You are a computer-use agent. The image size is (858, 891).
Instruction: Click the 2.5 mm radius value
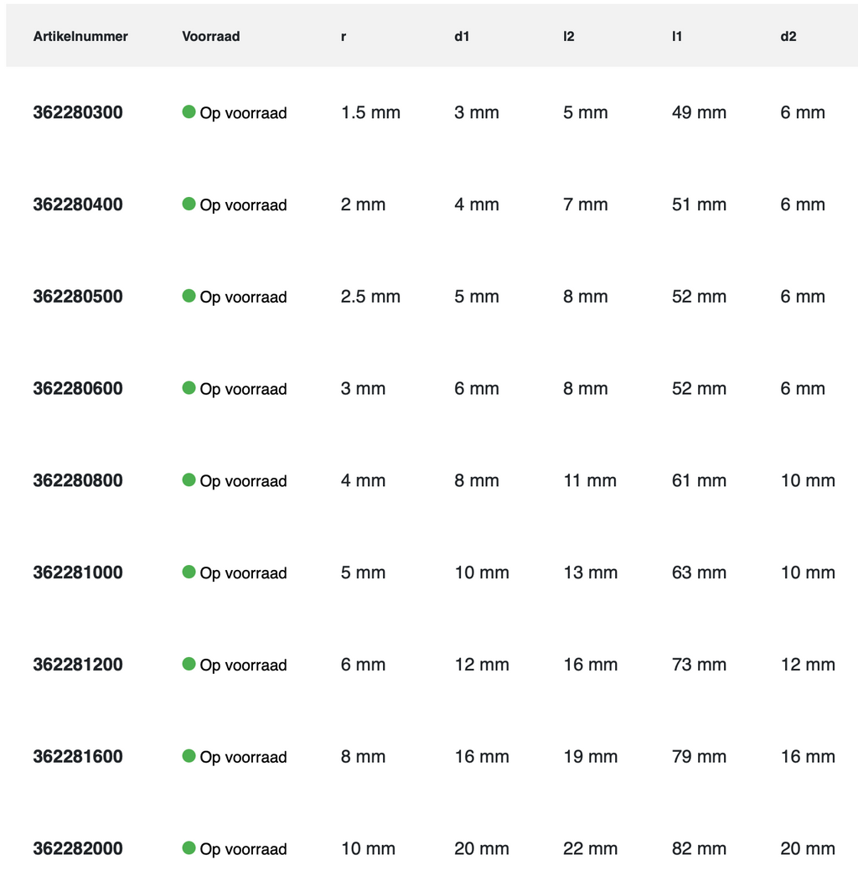tap(370, 297)
